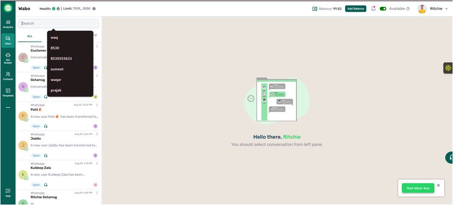The image size is (453, 205).
Task: Click the headset icon on Patil's row
Action: (46, 126)
